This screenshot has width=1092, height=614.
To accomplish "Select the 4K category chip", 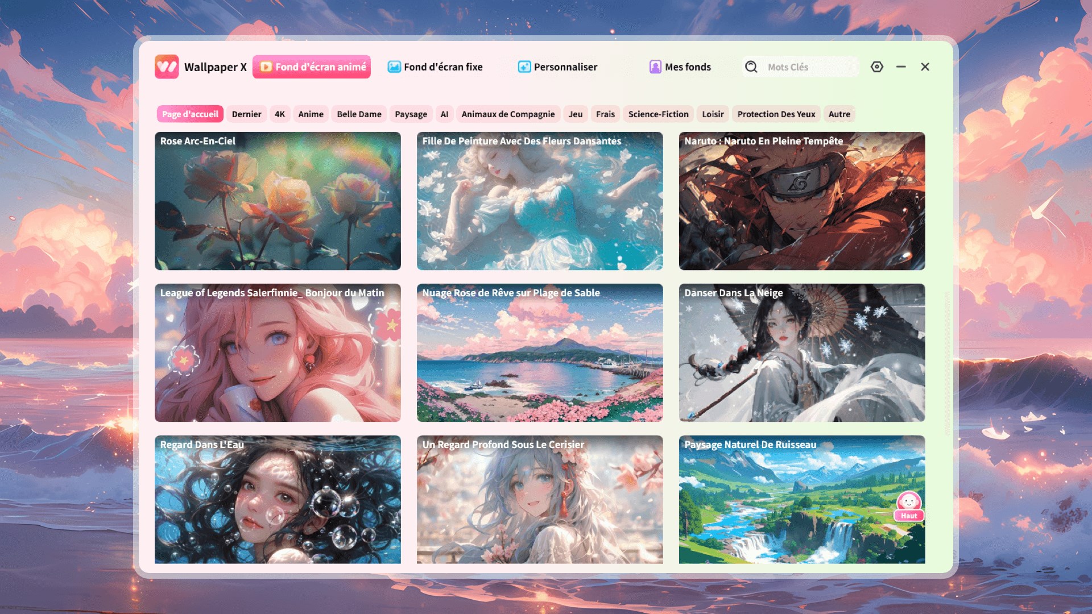I will point(280,114).
